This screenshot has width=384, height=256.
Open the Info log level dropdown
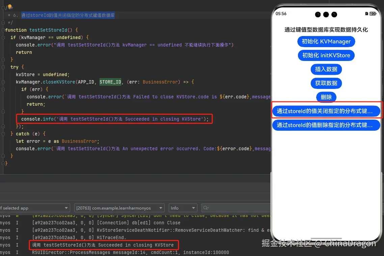click(183, 208)
